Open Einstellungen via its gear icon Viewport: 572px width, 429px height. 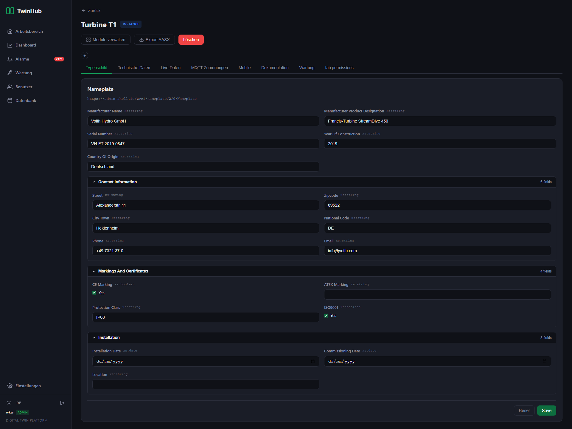(10, 386)
